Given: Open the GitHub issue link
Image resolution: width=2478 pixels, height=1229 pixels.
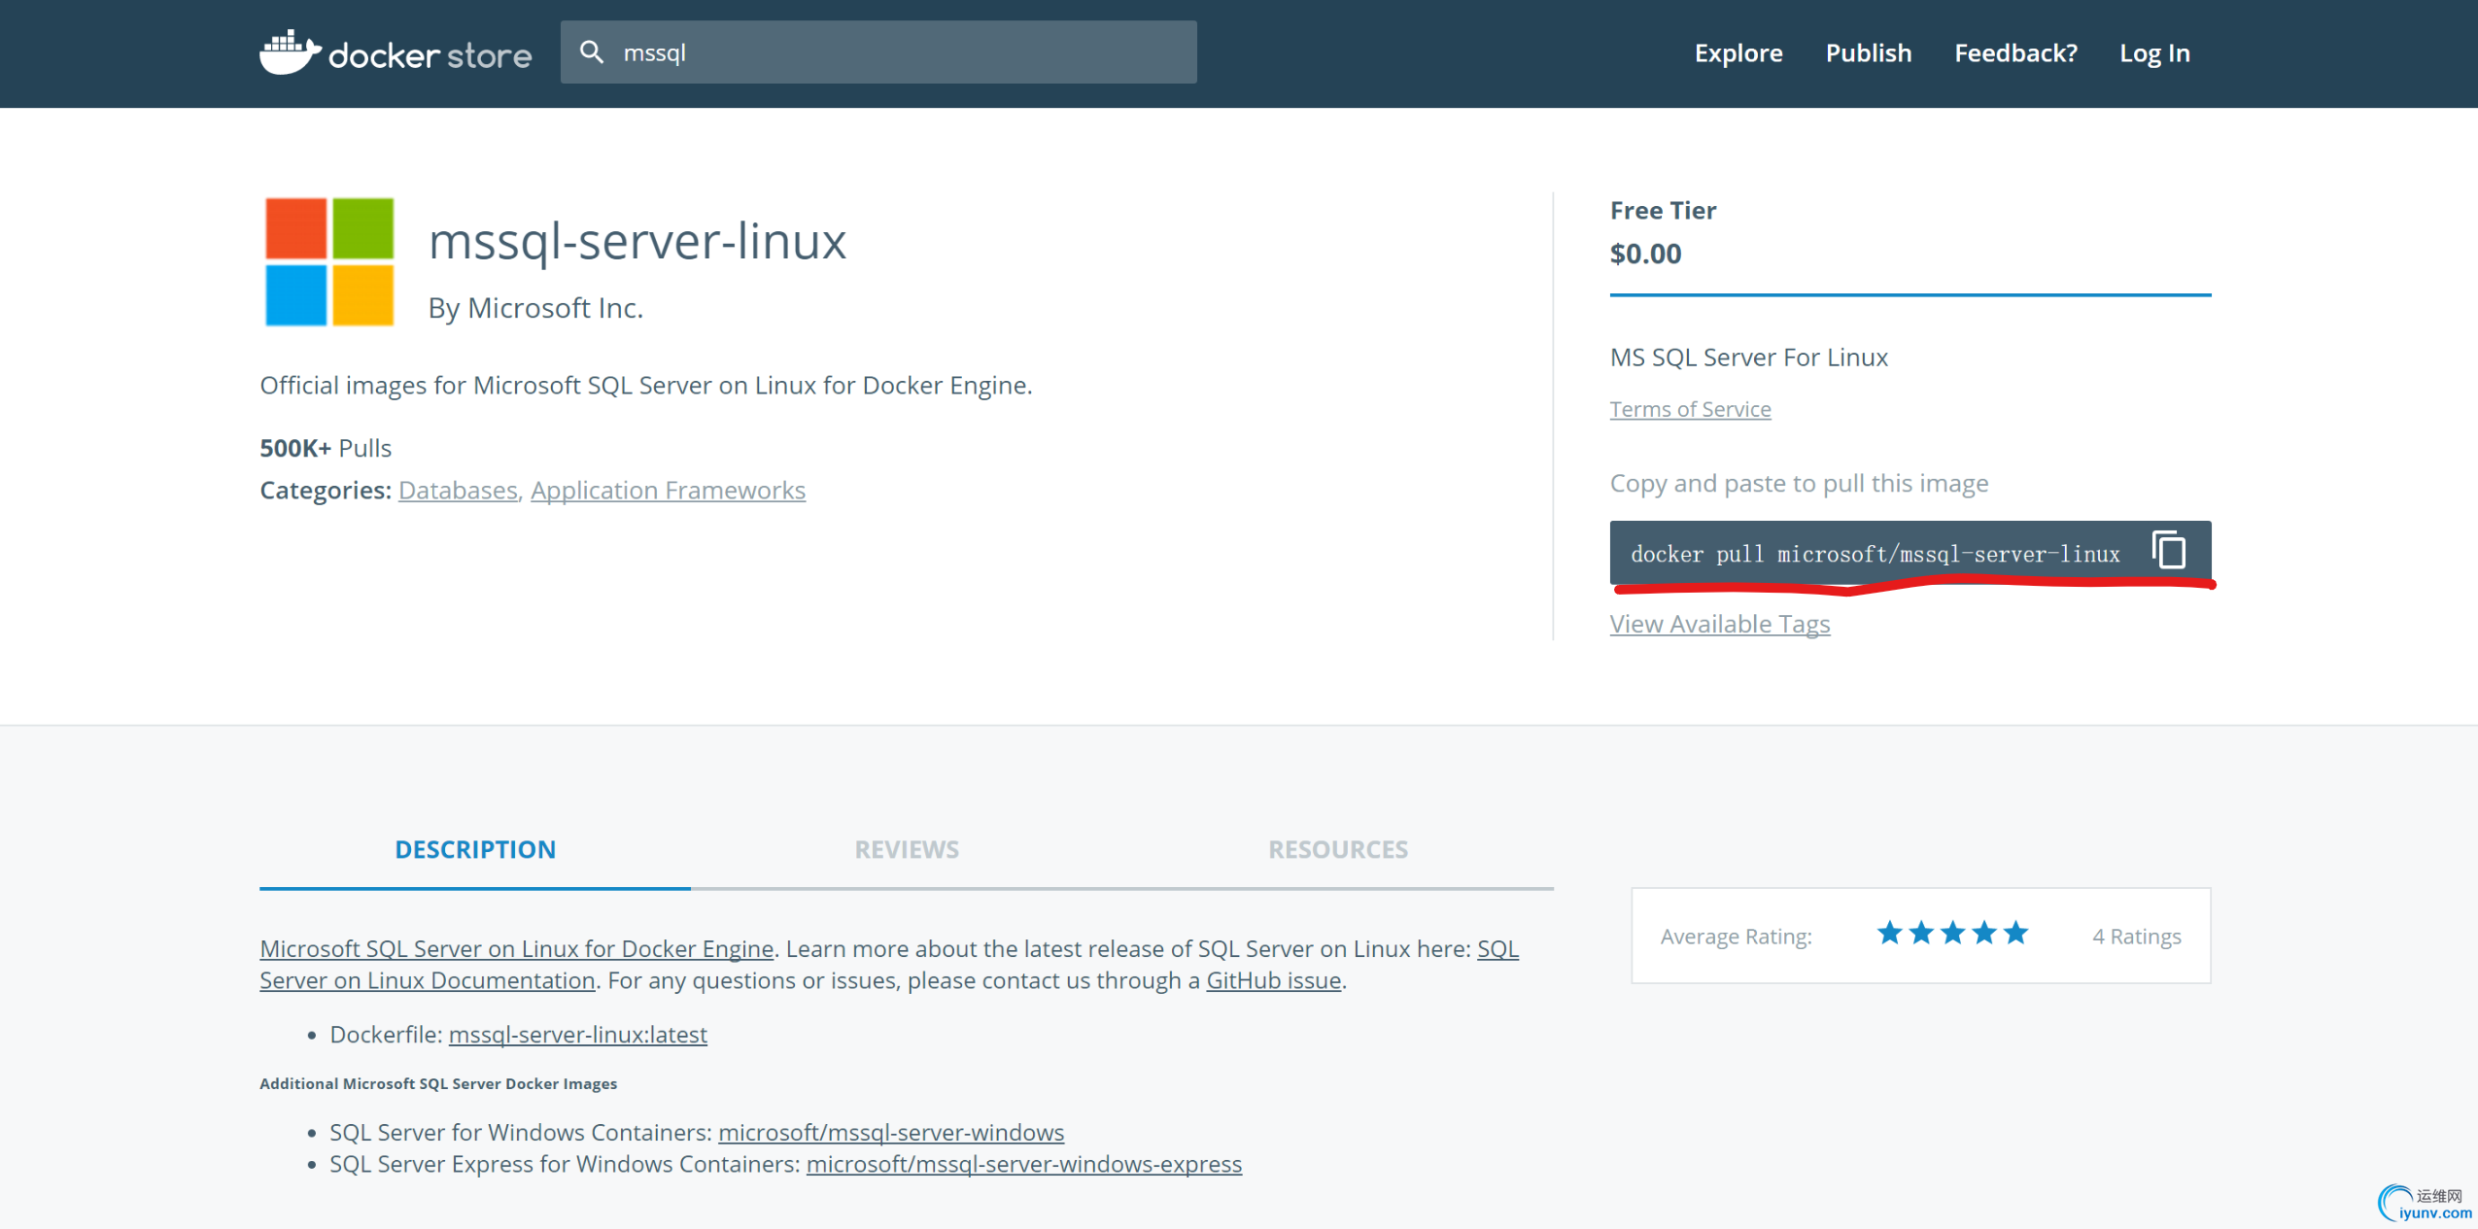Looking at the screenshot, I should (1273, 980).
